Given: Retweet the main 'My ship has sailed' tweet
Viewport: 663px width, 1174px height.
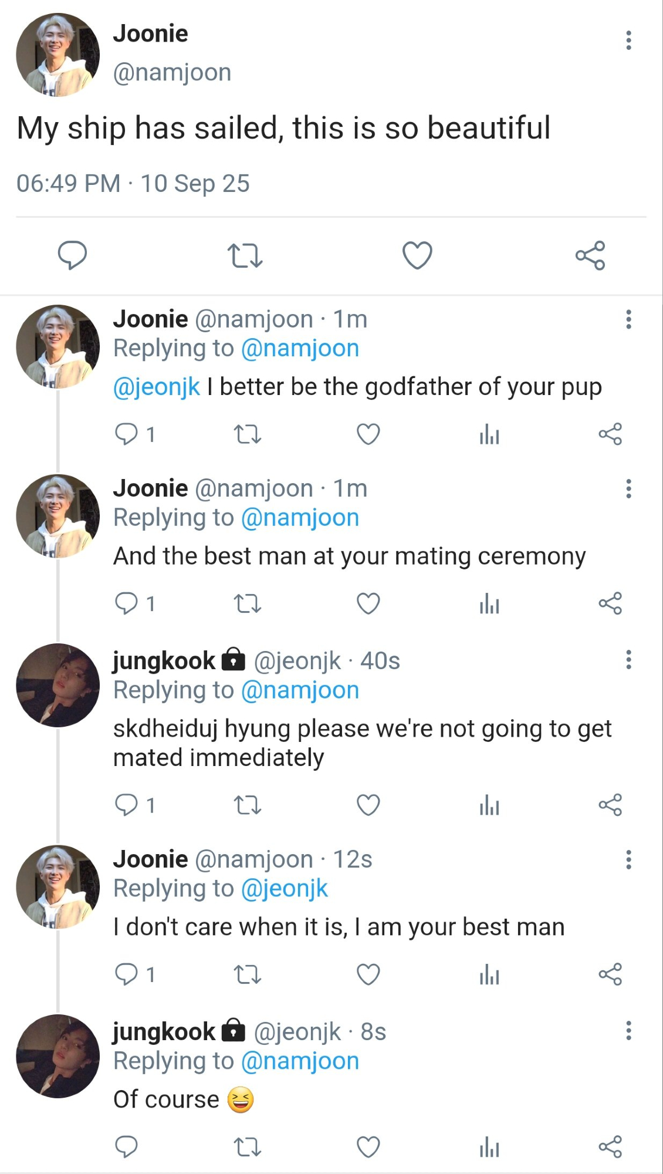Looking at the screenshot, I should [245, 255].
